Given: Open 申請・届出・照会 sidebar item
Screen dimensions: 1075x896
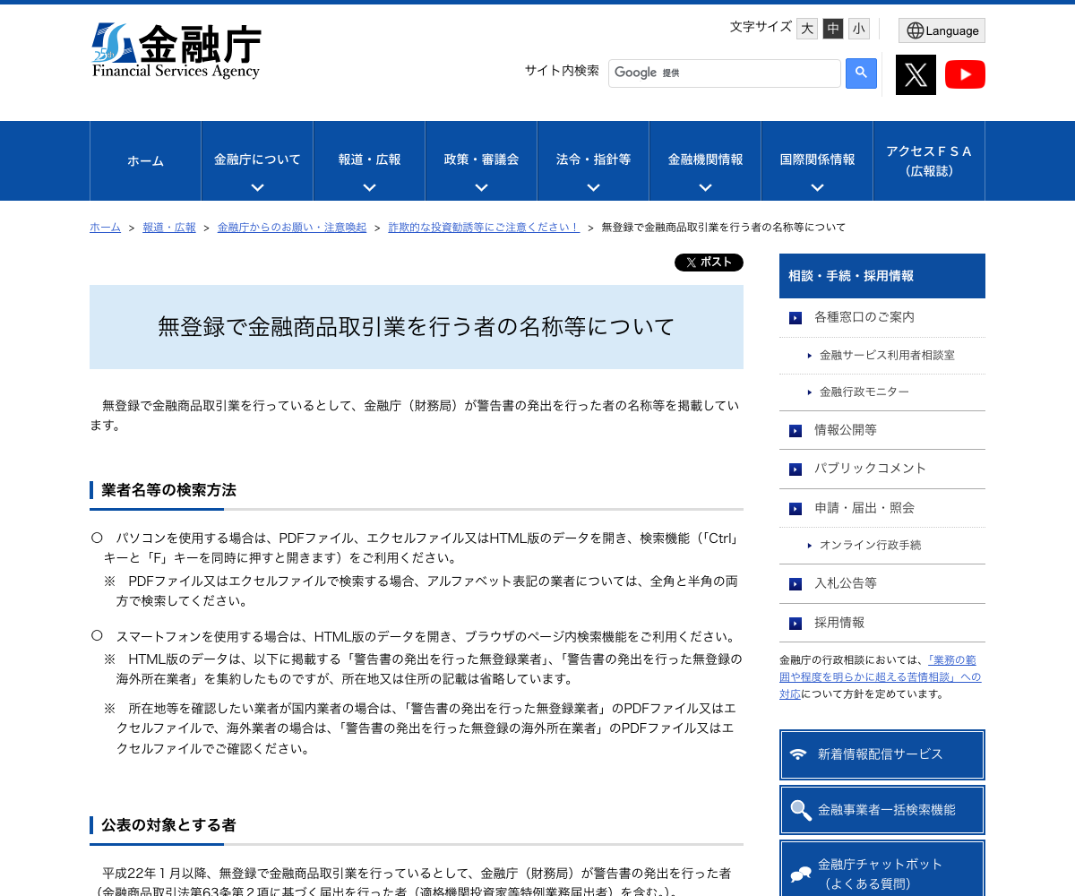Looking at the screenshot, I should (x=882, y=509).
